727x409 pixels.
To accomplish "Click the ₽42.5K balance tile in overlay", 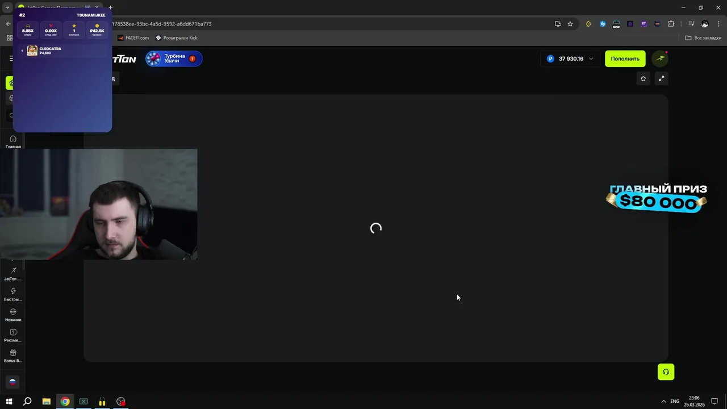I will pyautogui.click(x=97, y=30).
